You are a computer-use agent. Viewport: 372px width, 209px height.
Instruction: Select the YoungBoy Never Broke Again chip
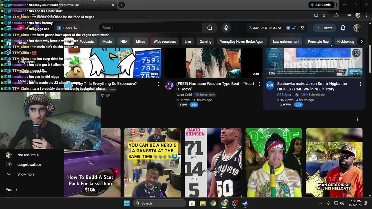(x=242, y=42)
